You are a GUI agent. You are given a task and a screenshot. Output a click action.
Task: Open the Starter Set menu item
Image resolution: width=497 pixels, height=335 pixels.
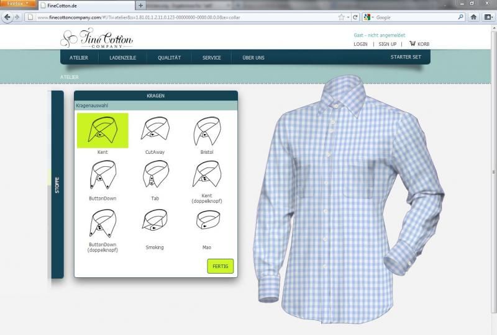point(406,57)
